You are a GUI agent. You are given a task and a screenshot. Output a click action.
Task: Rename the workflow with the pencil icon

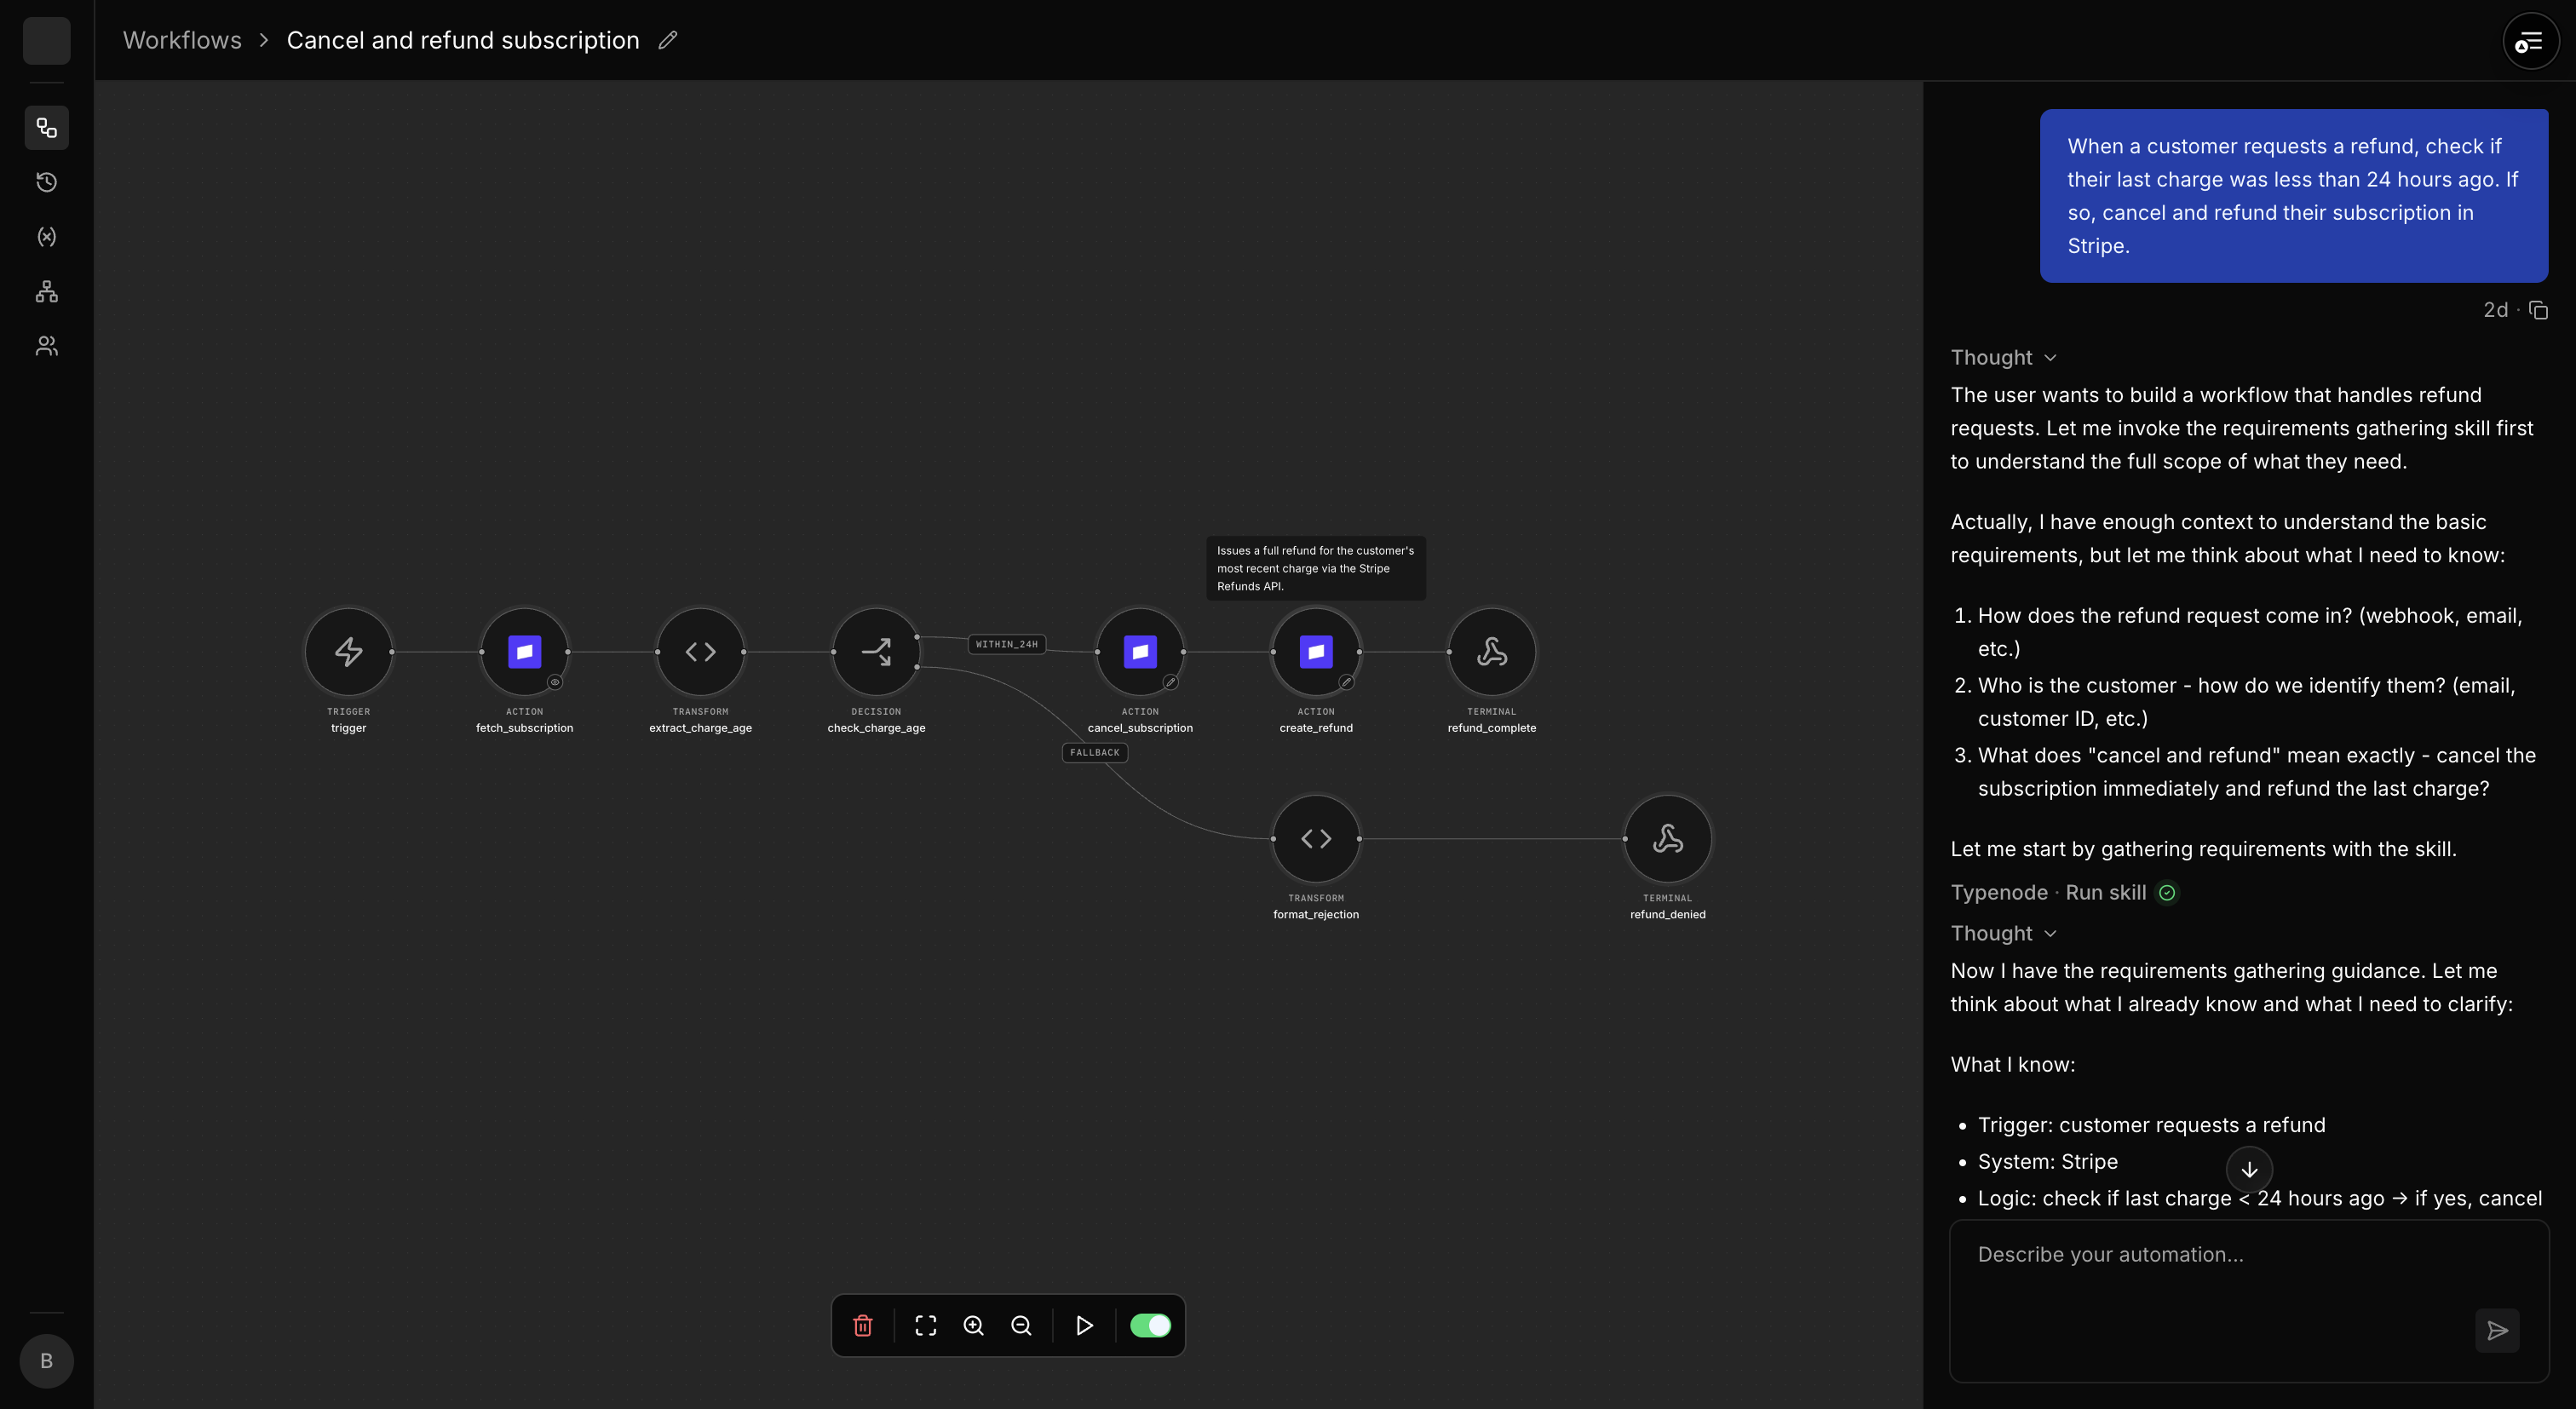pyautogui.click(x=668, y=40)
